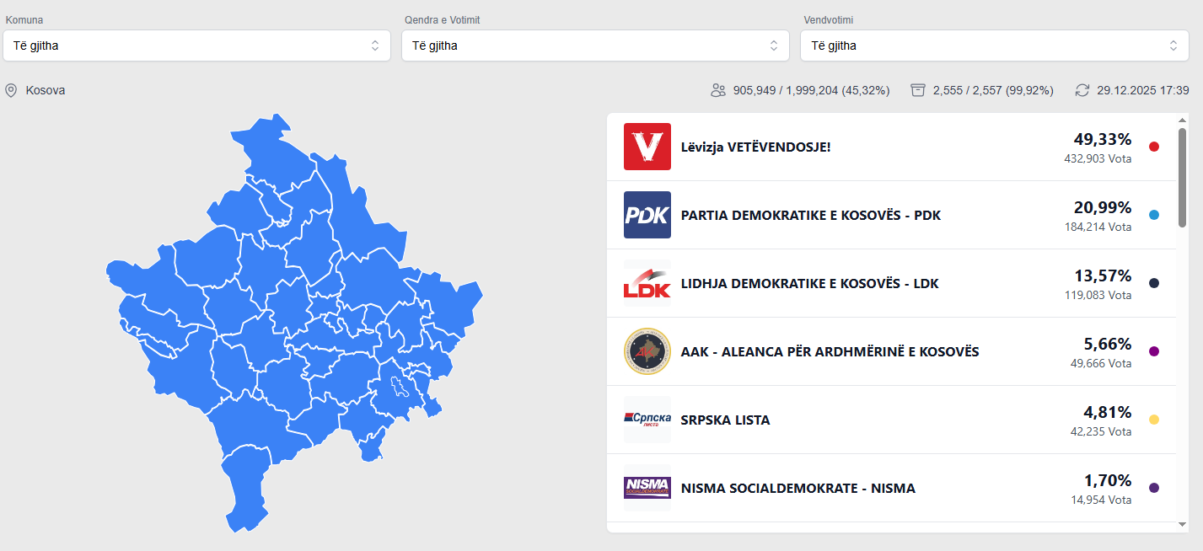Image resolution: width=1203 pixels, height=551 pixels.
Task: Click the Srpska Lista logo
Action: pos(647,420)
